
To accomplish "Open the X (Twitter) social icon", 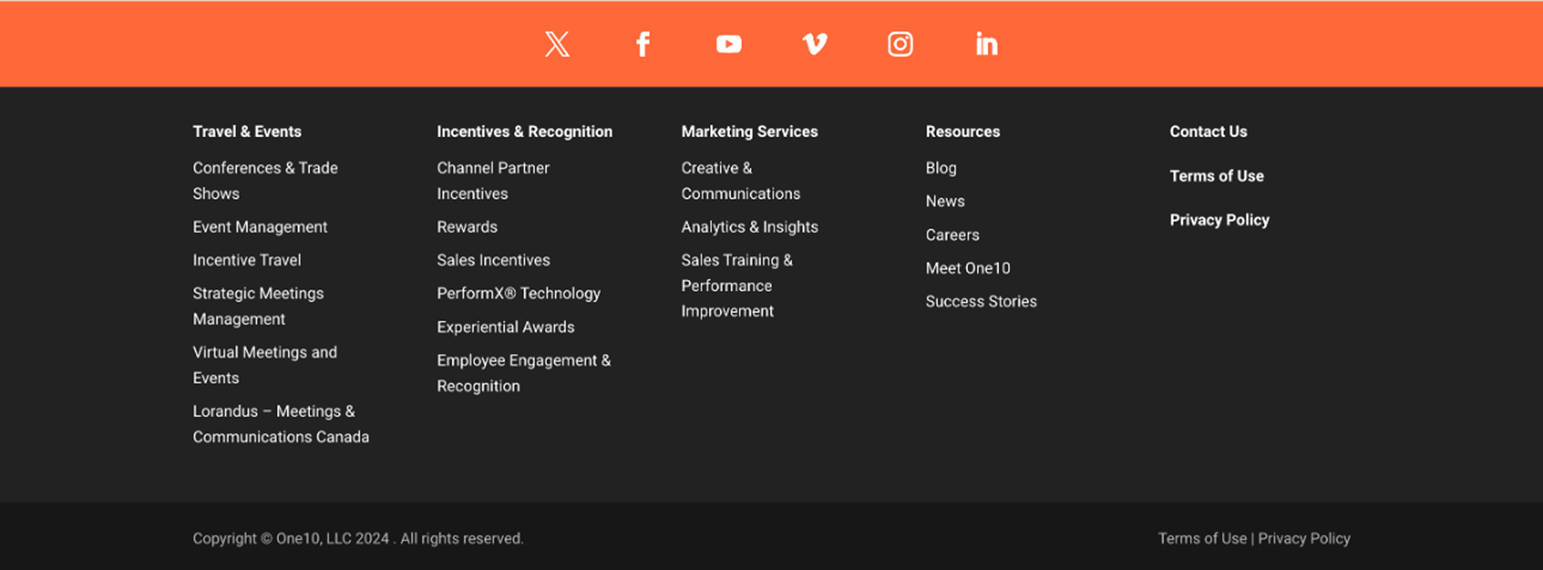I will 557,44.
